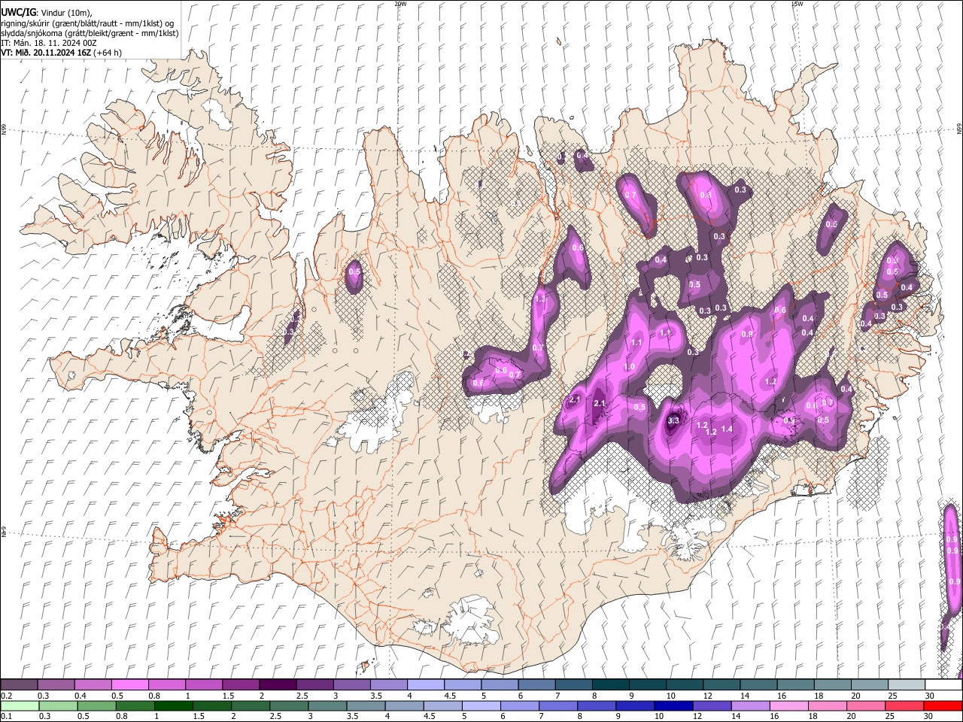Image resolution: width=963 pixels, height=722 pixels.
Task: Select the darkest green 1–1.5 swatch in lower scale
Action: tap(173, 705)
